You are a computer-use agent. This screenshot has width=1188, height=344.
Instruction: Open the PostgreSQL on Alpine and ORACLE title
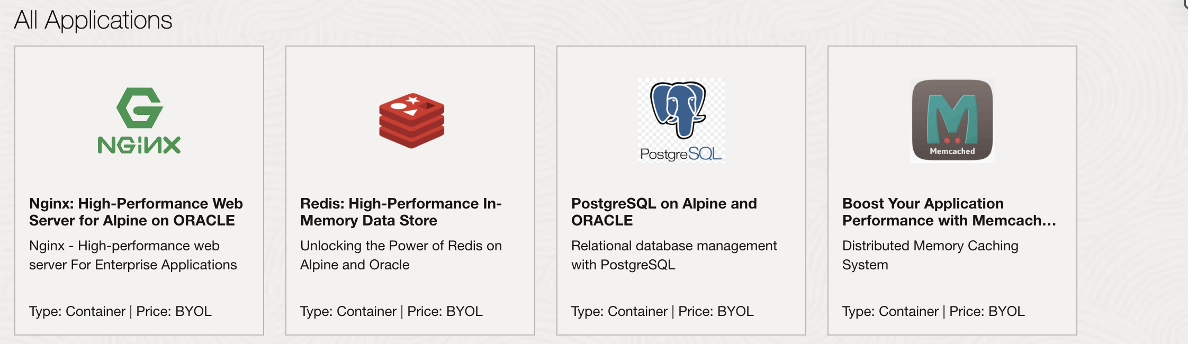(664, 212)
